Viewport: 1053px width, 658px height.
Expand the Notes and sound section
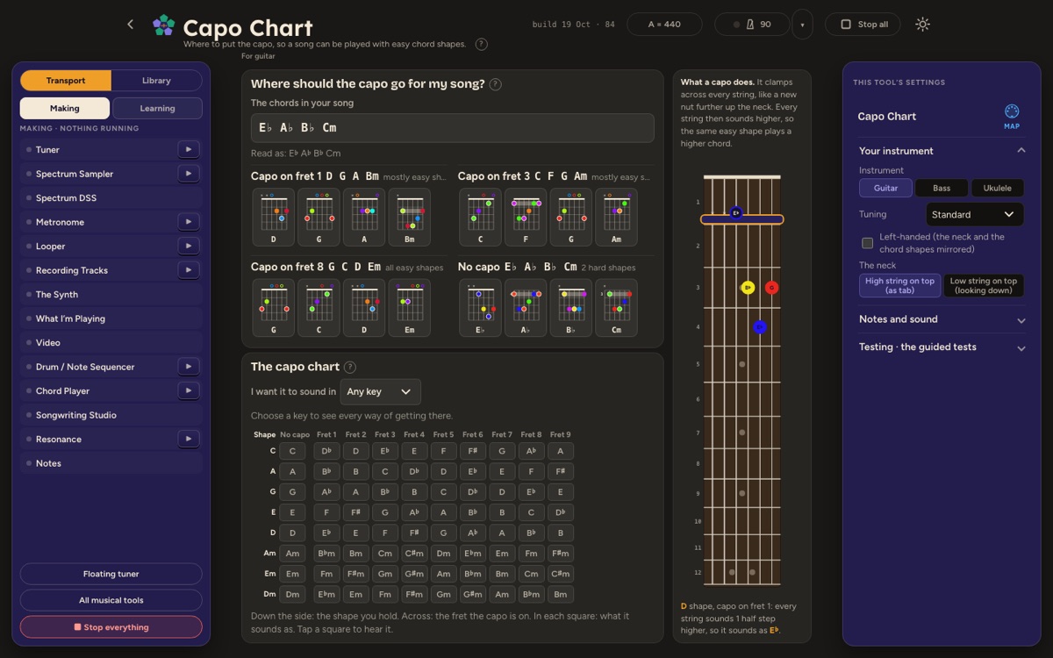click(942, 319)
